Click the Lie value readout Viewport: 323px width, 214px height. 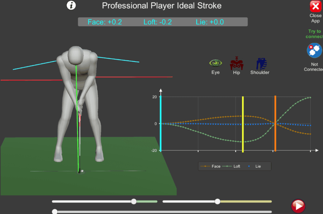210,22
